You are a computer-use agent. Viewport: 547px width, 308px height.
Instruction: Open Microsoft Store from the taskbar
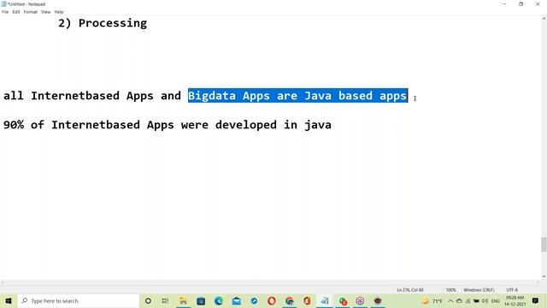[201, 300]
